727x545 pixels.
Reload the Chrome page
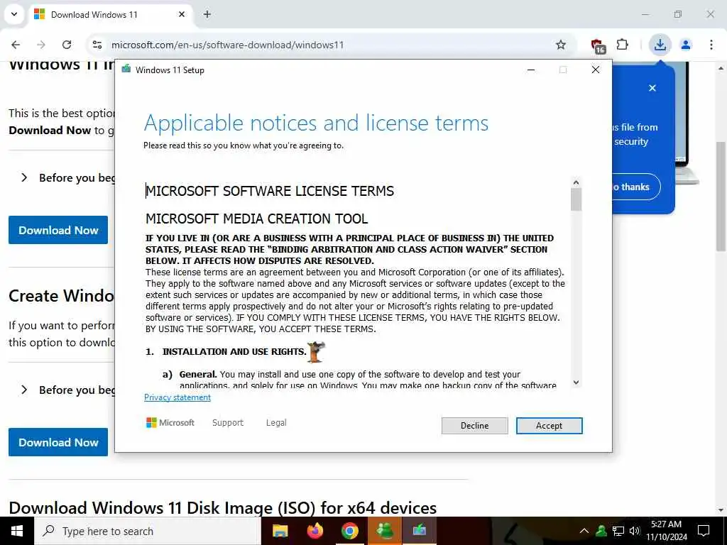pos(67,45)
